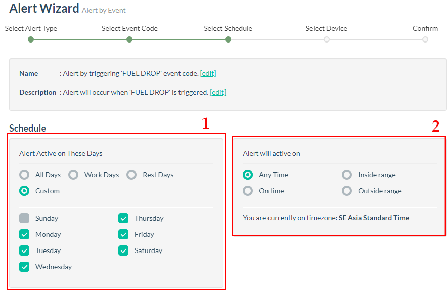Toggle the Friday checkbox
This screenshot has height=293, width=447.
[123, 234]
